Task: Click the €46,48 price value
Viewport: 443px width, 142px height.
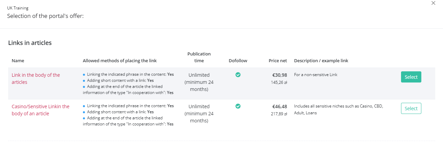Action: point(280,106)
